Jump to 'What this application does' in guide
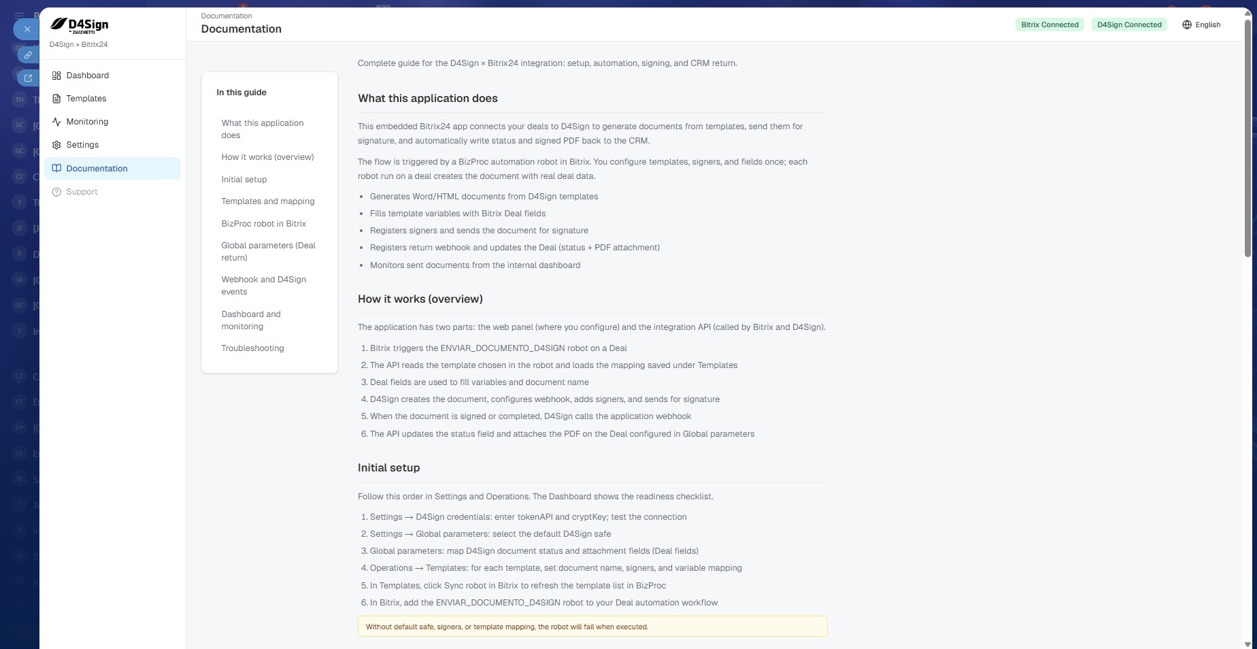This screenshot has height=649, width=1257. tap(263, 129)
